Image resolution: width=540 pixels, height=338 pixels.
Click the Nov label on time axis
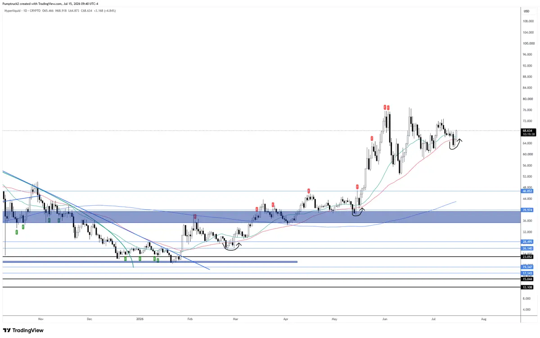40,319
